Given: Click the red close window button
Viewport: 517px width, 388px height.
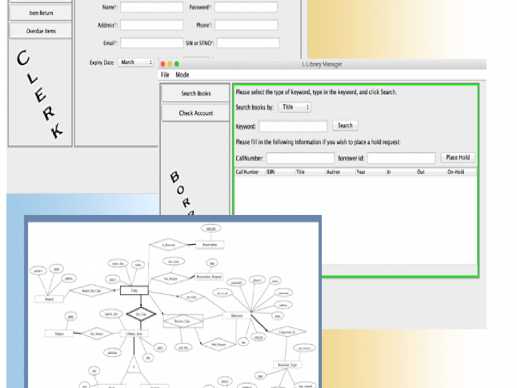Looking at the screenshot, I should [163, 64].
